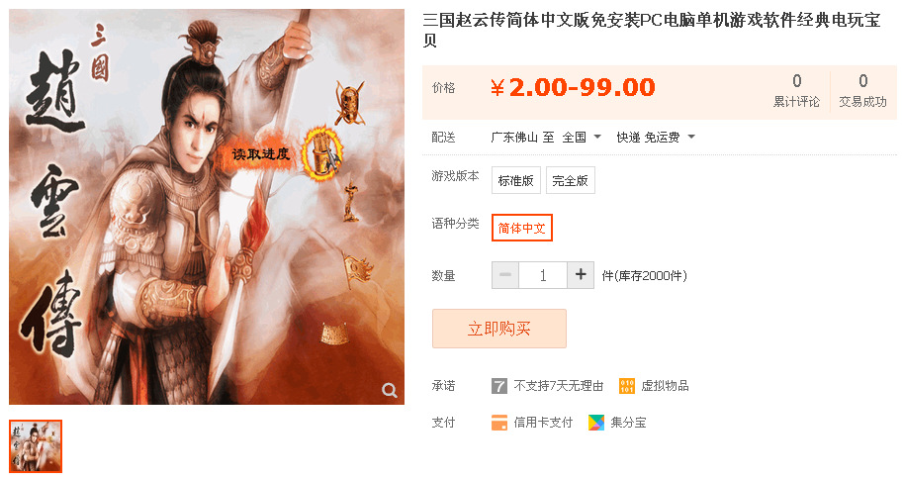This screenshot has width=902, height=480.
Task: Open the 交易成功 transactions count tab
Action: tap(862, 91)
